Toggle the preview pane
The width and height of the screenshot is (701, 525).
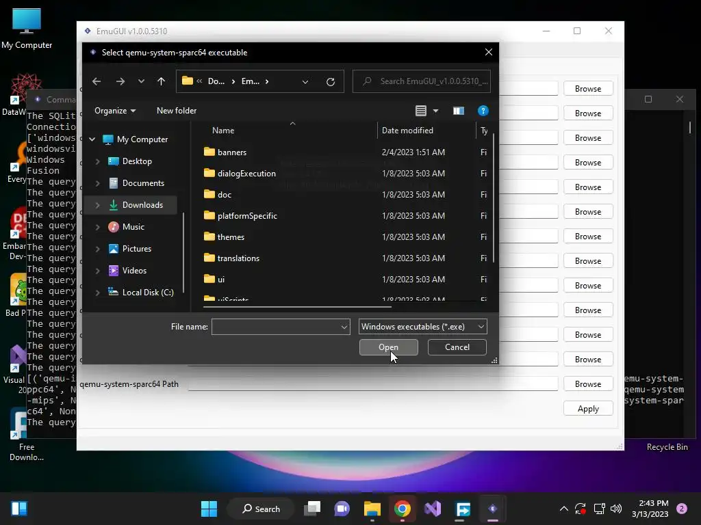(x=459, y=111)
